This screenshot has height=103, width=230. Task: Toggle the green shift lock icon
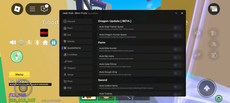click(218, 99)
